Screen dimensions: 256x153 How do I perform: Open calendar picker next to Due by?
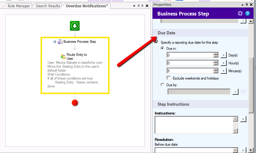coord(243,92)
